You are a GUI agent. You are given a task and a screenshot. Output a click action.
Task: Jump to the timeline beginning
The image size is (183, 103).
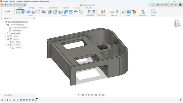[2, 100]
